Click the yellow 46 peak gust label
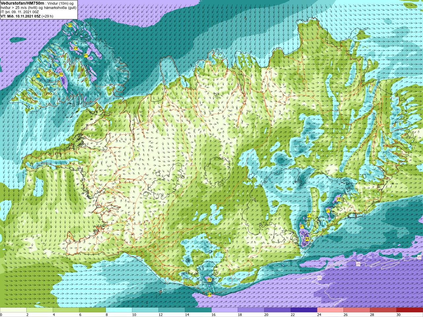Image resolution: width=423 pixels, height=317 pixels. [307, 239]
